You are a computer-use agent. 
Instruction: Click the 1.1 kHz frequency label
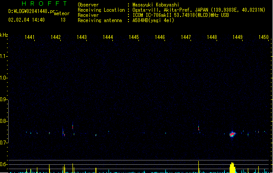[3, 56]
